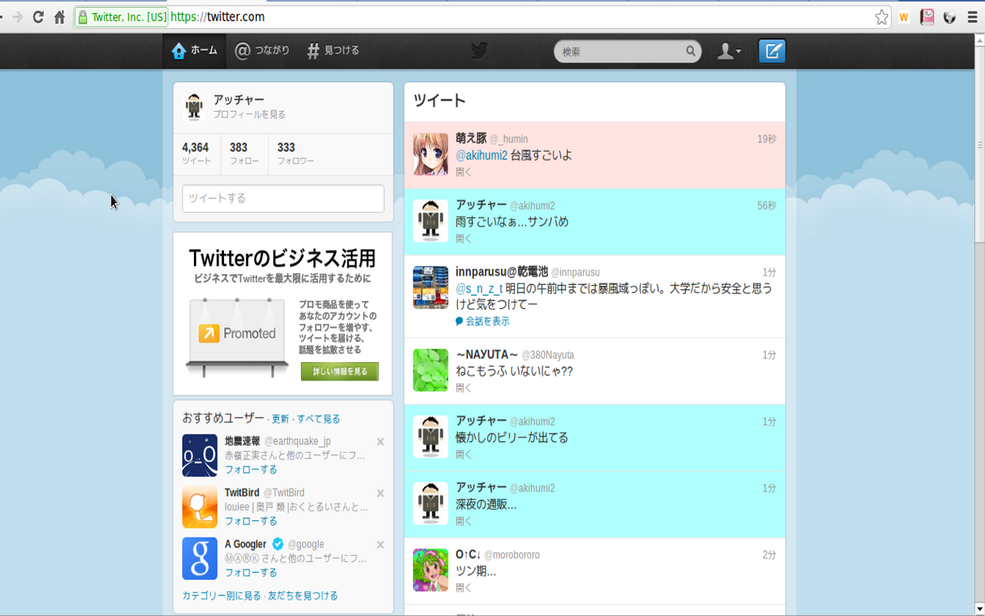Click the 56秒 timestamp

coord(766,206)
